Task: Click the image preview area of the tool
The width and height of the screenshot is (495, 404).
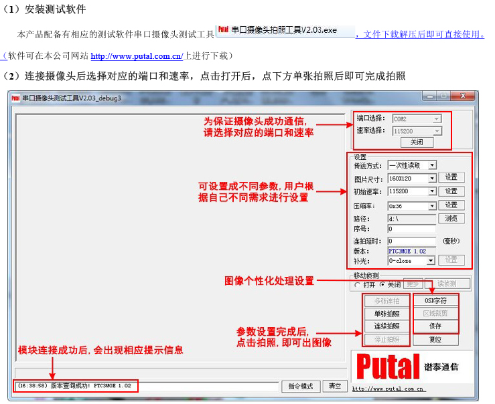Action: click(x=180, y=237)
